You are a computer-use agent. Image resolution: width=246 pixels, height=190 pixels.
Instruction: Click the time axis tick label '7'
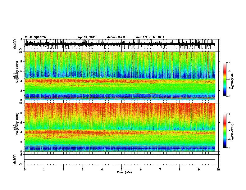pos(160,170)
